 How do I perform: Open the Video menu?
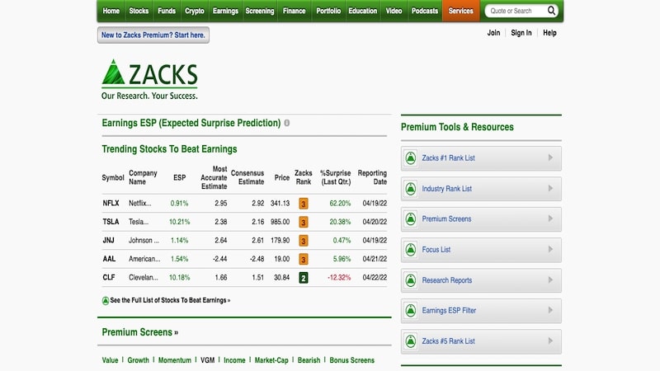click(x=394, y=11)
